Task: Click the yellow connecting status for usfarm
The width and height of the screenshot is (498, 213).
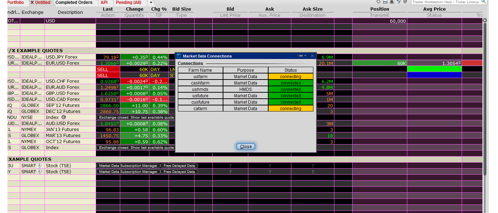Action: (291, 76)
